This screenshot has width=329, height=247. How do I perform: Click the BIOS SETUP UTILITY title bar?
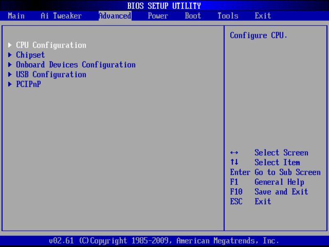coord(164,6)
